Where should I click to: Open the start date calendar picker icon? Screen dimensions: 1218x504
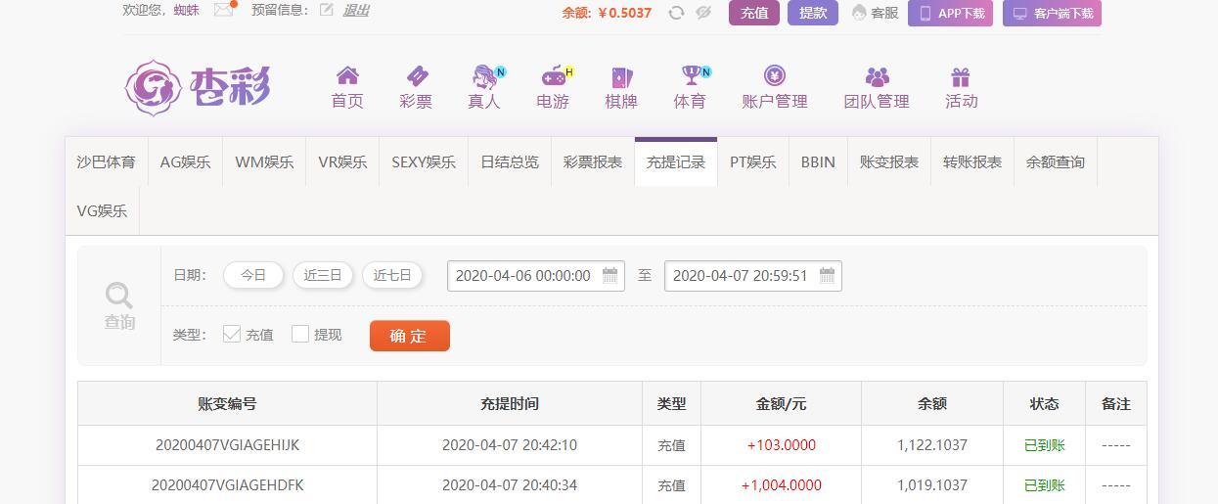(610, 275)
